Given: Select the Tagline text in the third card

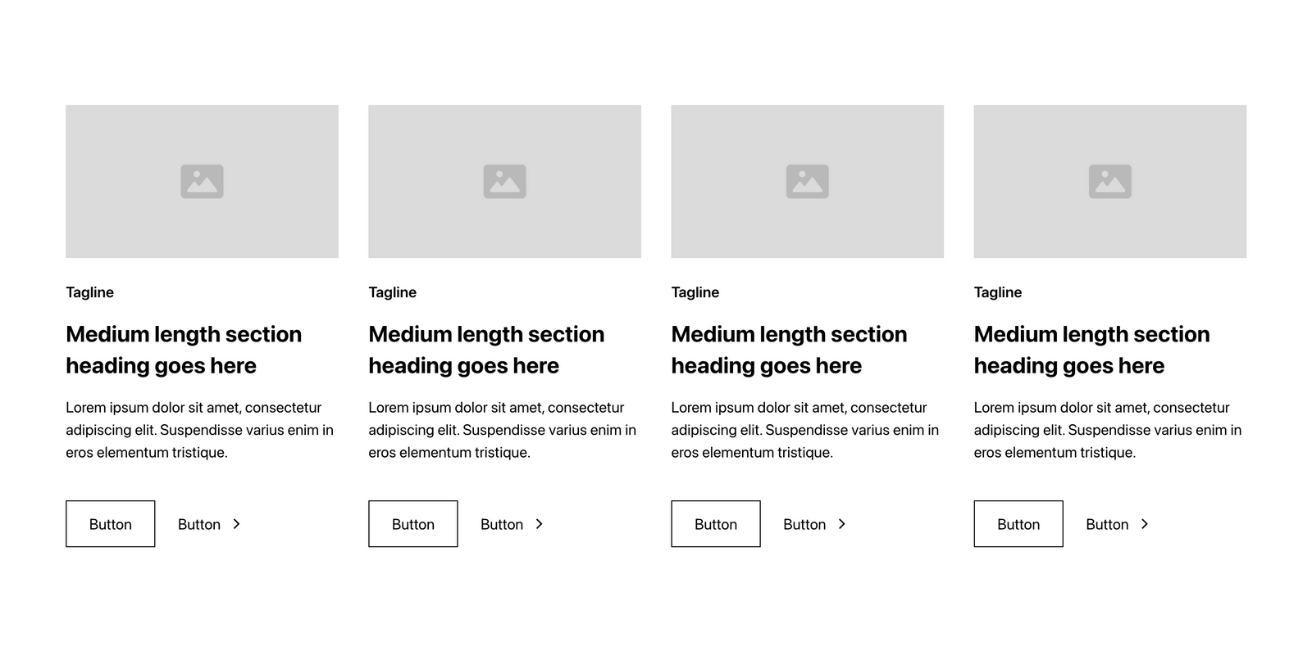Looking at the screenshot, I should (x=695, y=292).
